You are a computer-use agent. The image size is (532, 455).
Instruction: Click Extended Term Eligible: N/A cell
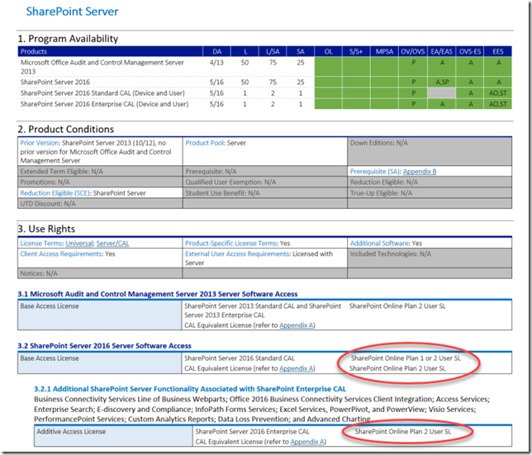pyautogui.click(x=100, y=172)
